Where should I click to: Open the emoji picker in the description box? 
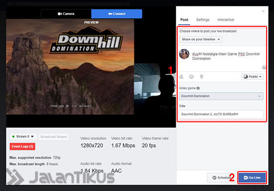tap(264, 67)
